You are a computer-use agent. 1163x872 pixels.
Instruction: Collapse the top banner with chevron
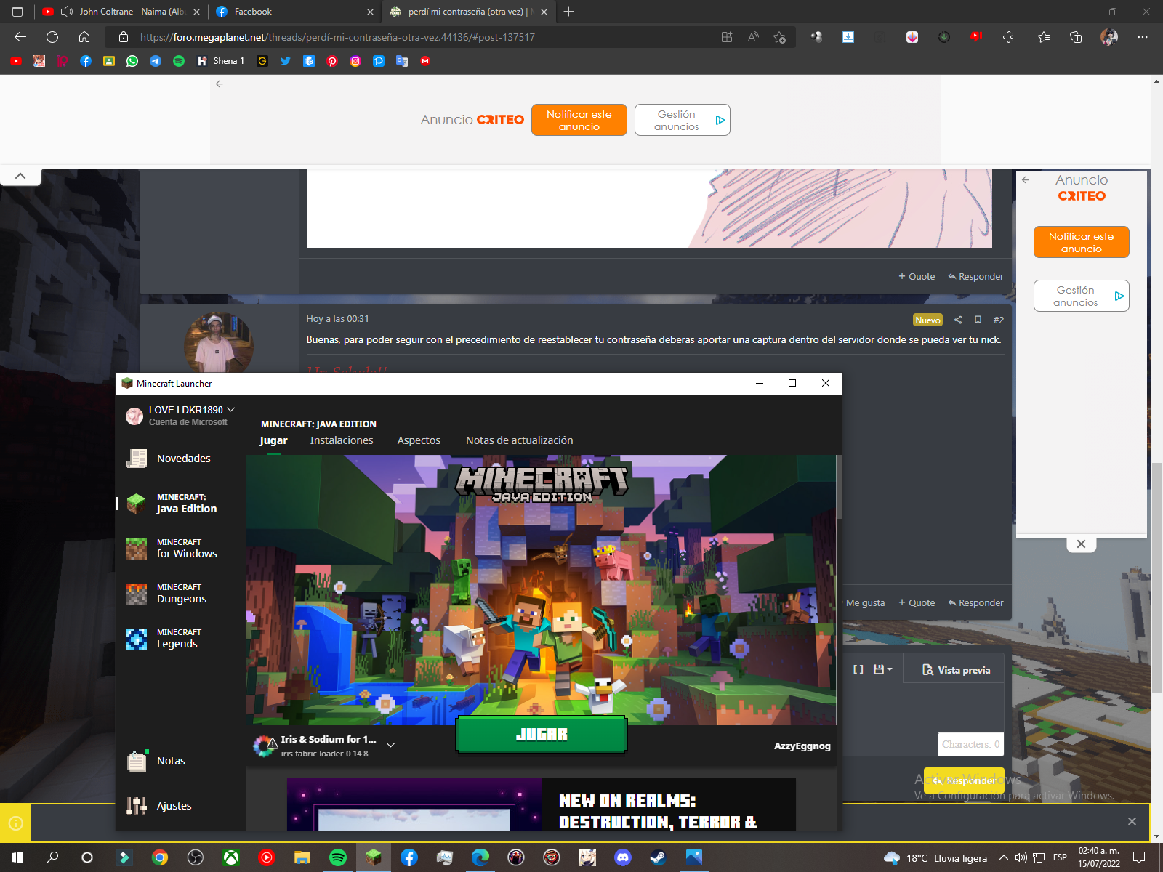pyautogui.click(x=20, y=176)
